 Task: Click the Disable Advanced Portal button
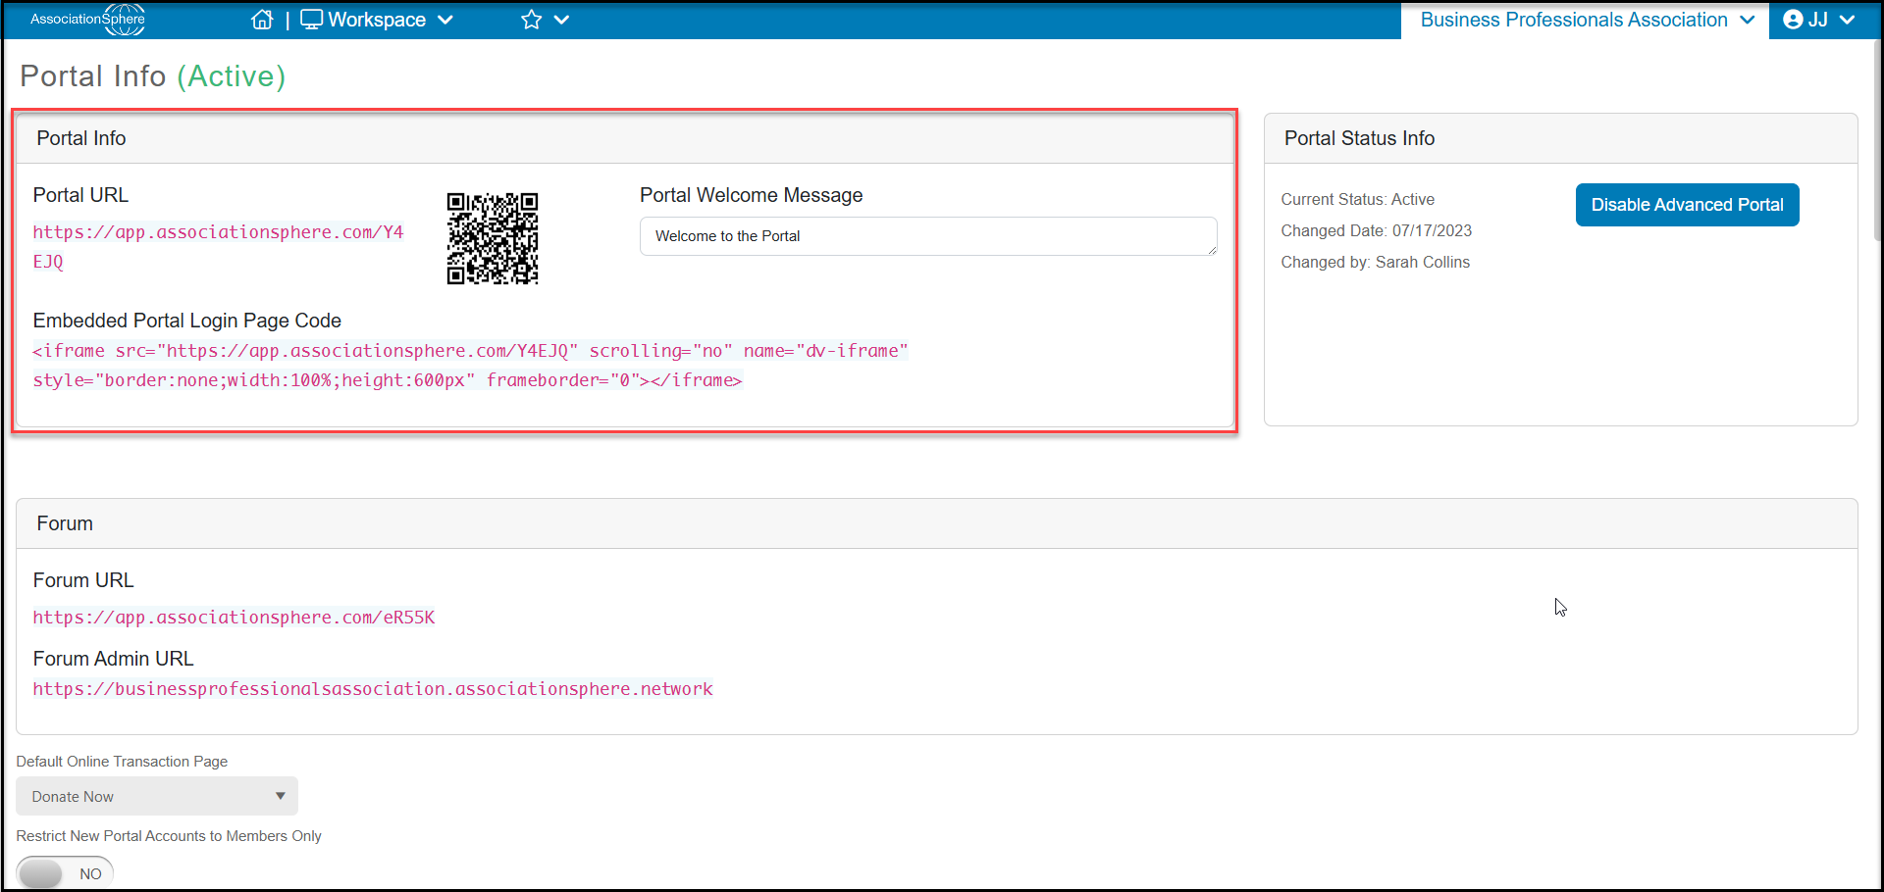1687,205
